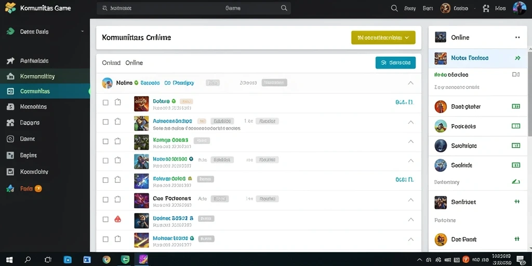Image resolution: width=532 pixels, height=266 pixels.
Task: Tick the checkbox for the Dobure row
Action: (105, 102)
